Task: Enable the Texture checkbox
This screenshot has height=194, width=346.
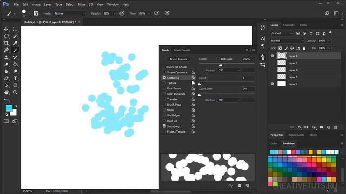Action: point(164,83)
